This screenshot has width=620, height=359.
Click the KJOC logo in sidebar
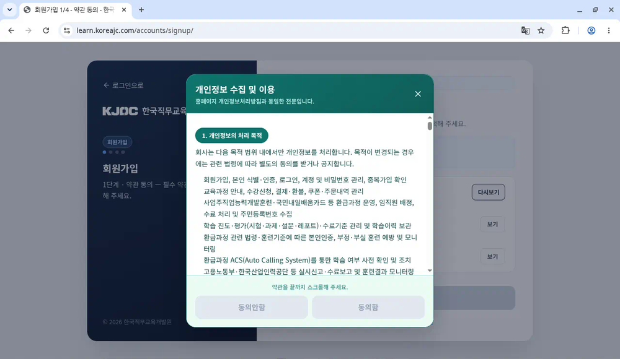(x=120, y=111)
